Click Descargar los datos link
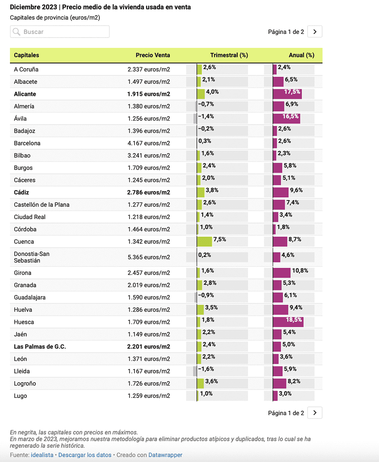 (x=85, y=455)
